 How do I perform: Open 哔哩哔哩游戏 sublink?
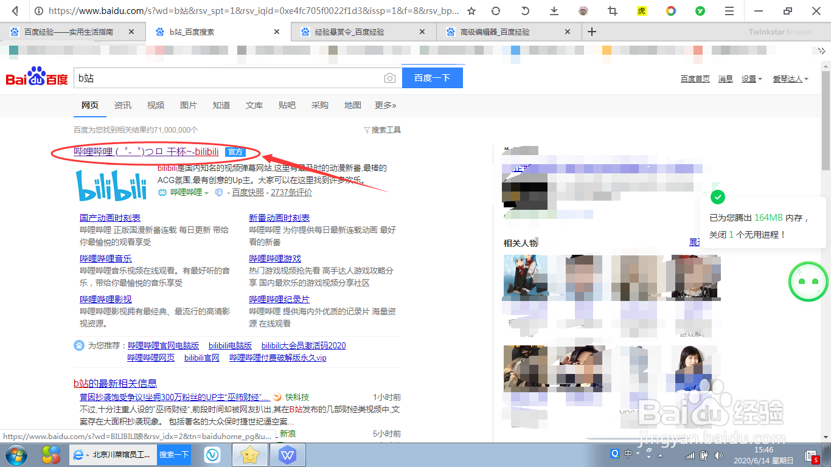275,258
